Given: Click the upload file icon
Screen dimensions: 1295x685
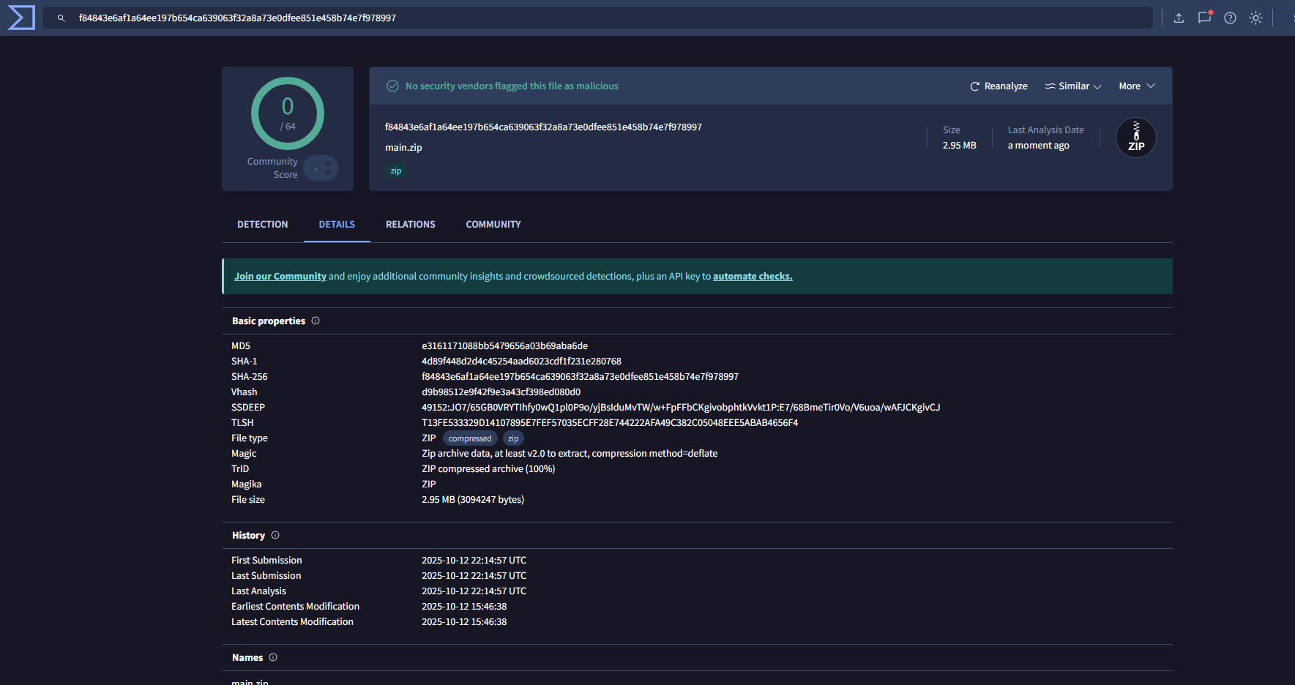Looking at the screenshot, I should coord(1179,18).
